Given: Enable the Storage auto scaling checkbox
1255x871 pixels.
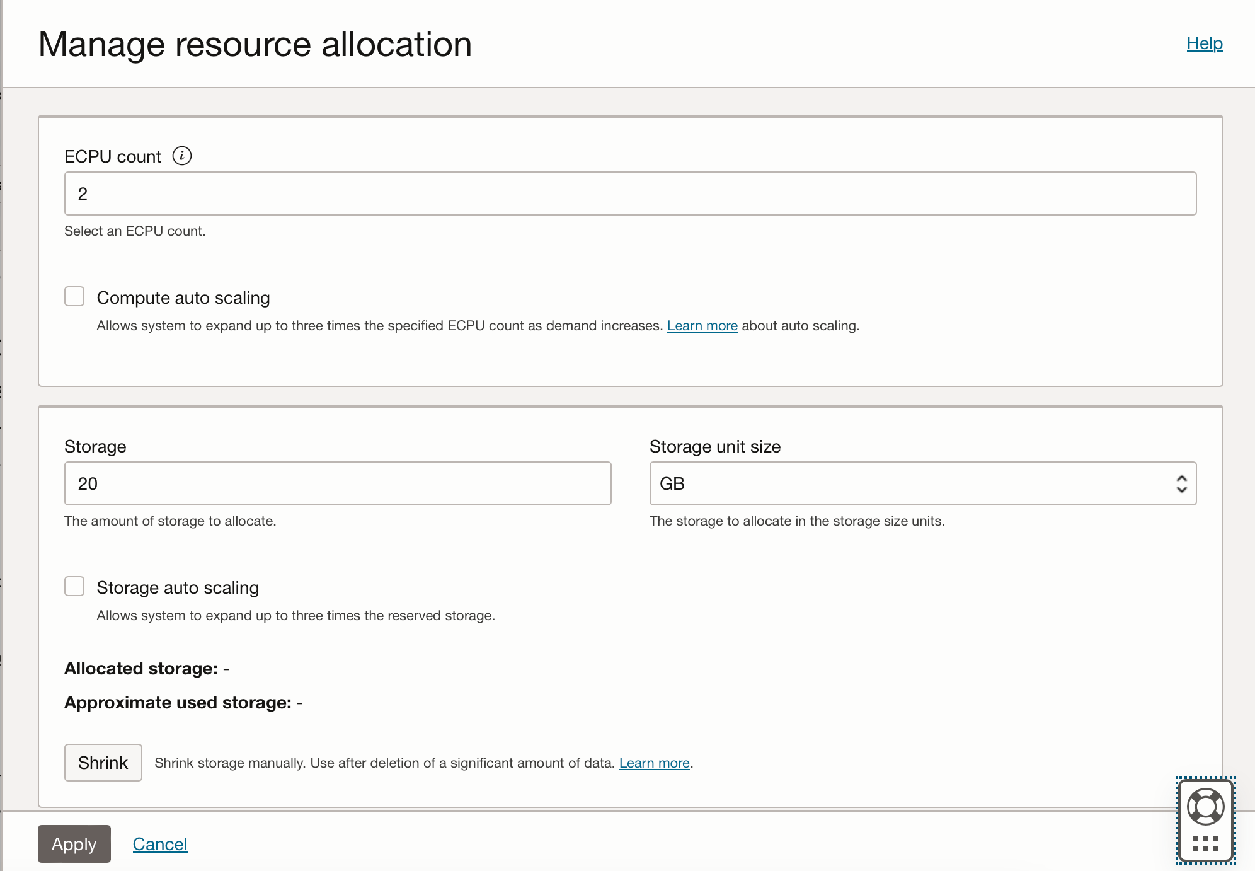Looking at the screenshot, I should pos(74,586).
